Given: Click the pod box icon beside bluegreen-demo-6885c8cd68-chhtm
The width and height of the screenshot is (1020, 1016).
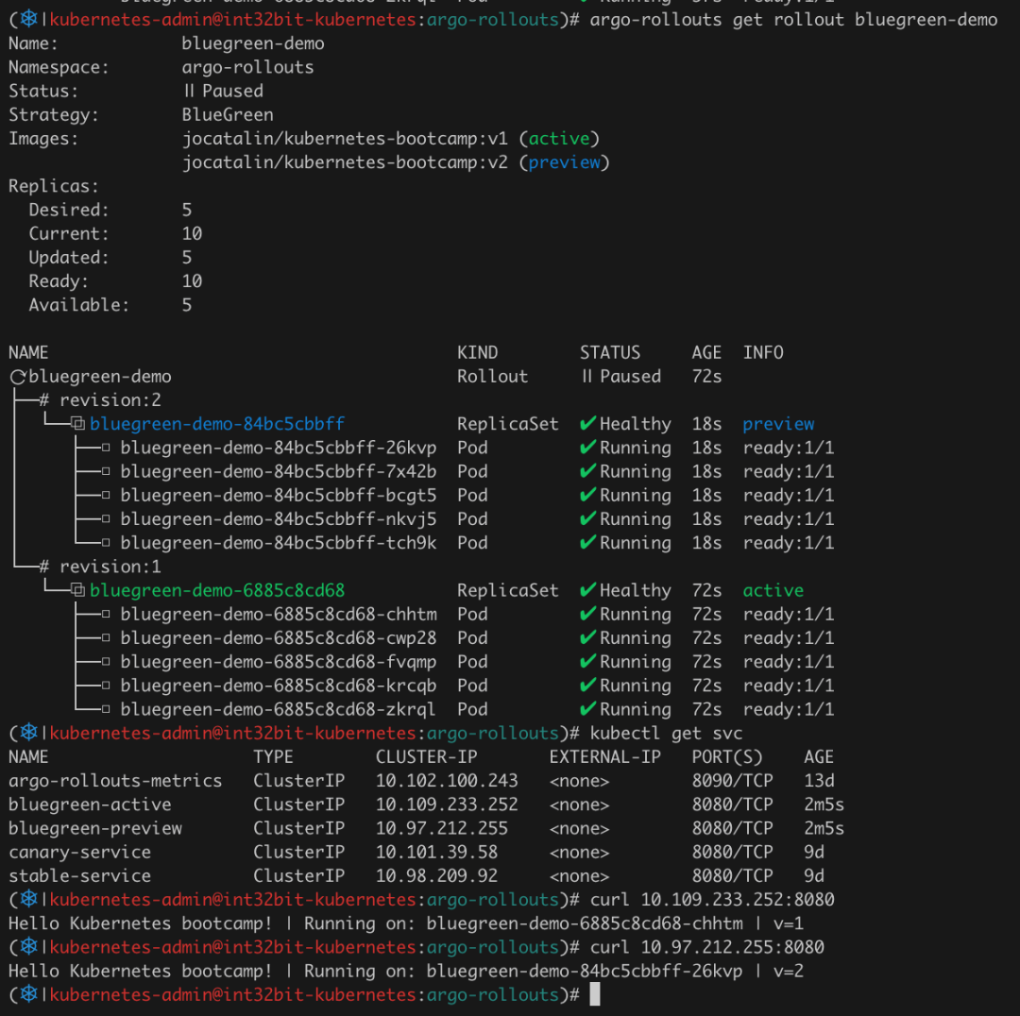Looking at the screenshot, I should (107, 615).
